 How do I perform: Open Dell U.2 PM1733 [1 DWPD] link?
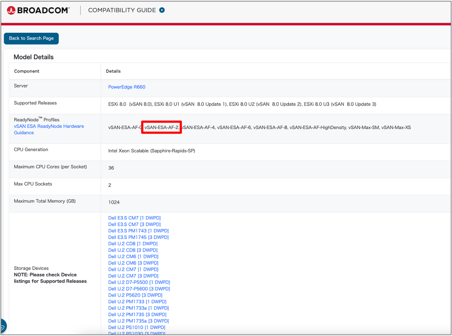(137, 302)
